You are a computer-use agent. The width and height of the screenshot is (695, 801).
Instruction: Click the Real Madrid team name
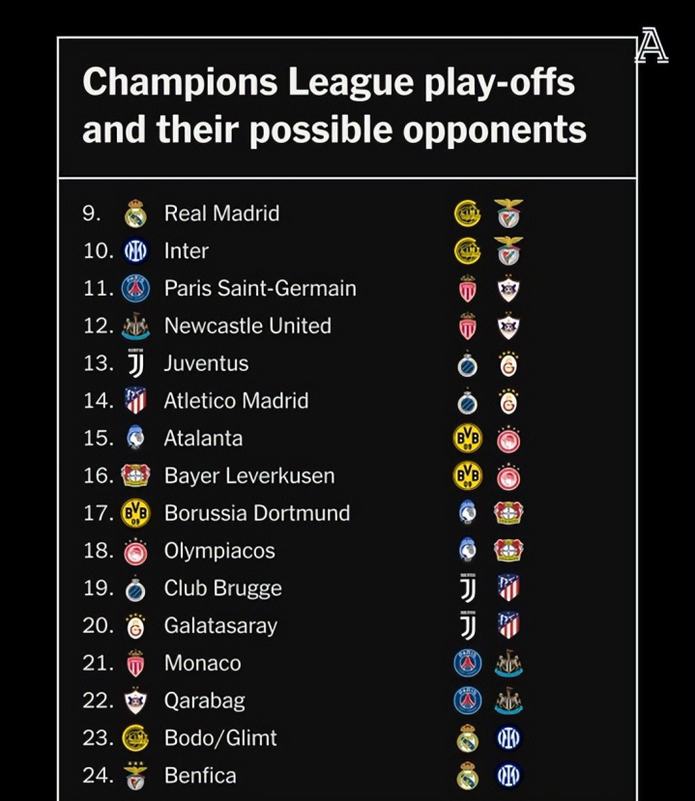tap(221, 214)
